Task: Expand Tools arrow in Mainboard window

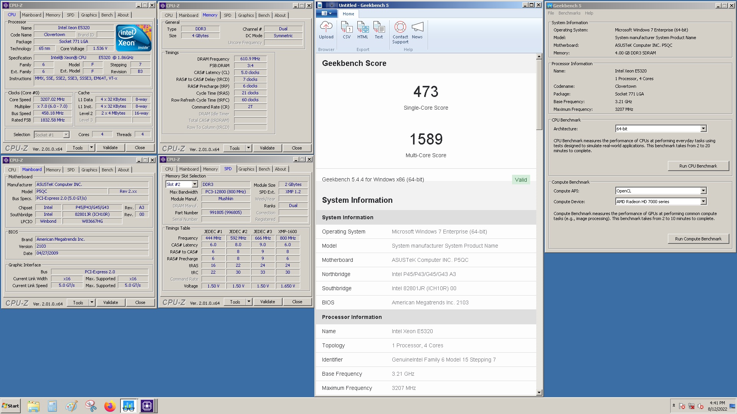Action: point(92,302)
